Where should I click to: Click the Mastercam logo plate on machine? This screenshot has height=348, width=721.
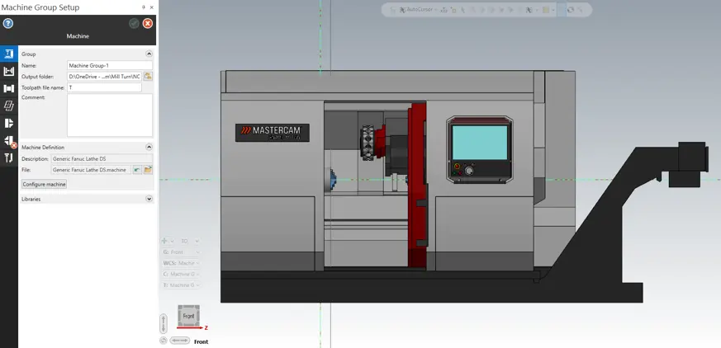[x=273, y=132]
